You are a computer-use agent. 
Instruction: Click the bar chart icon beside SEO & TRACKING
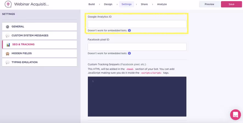point(8,44)
